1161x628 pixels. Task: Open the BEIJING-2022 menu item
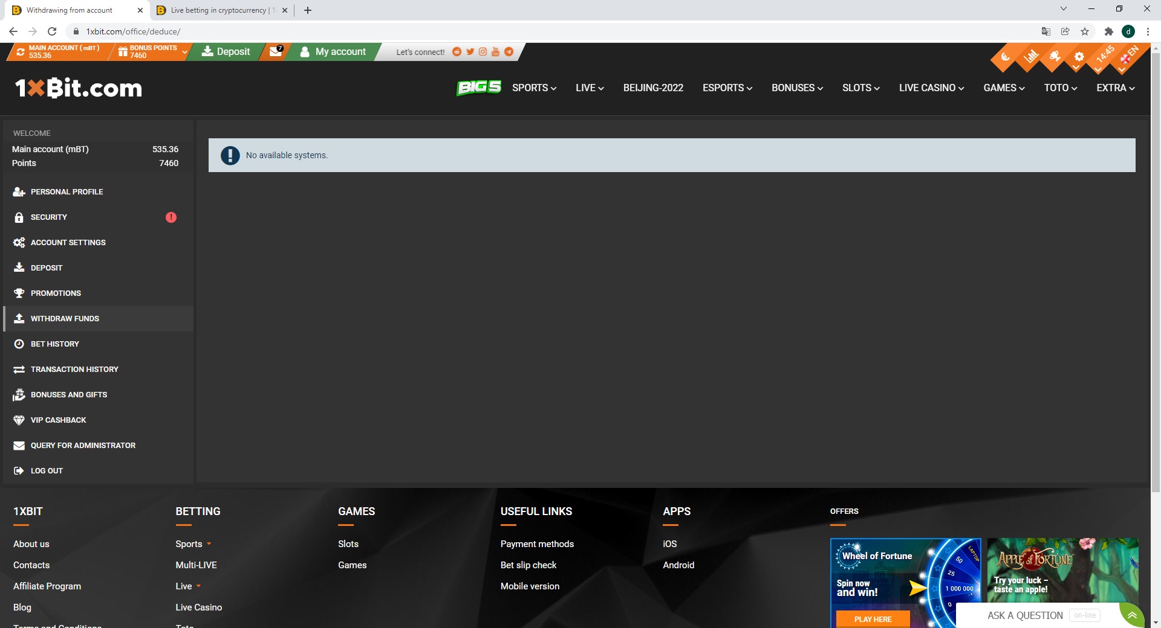pos(653,88)
